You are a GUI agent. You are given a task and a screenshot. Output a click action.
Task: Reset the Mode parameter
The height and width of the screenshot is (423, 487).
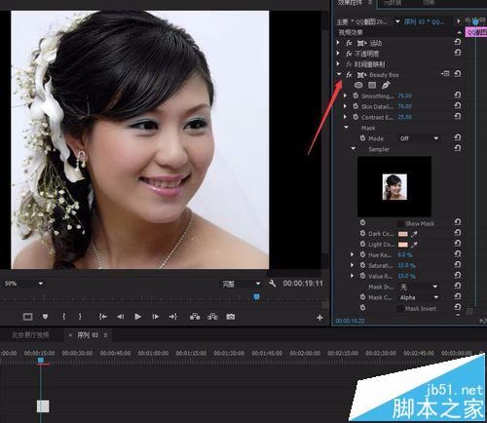pyautogui.click(x=458, y=137)
